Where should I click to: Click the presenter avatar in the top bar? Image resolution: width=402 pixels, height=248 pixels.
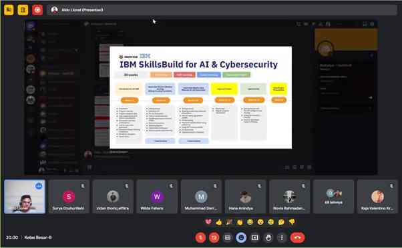point(54,10)
